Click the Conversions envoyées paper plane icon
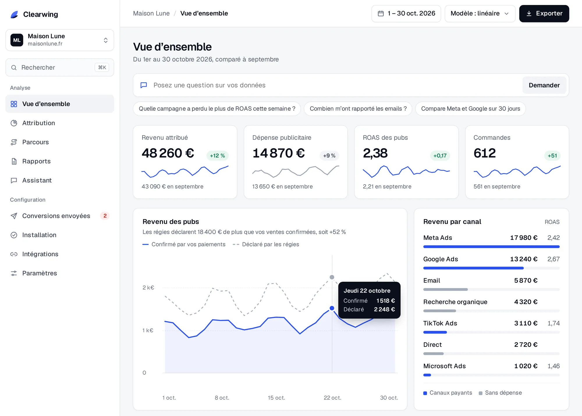The image size is (582, 416). point(14,216)
